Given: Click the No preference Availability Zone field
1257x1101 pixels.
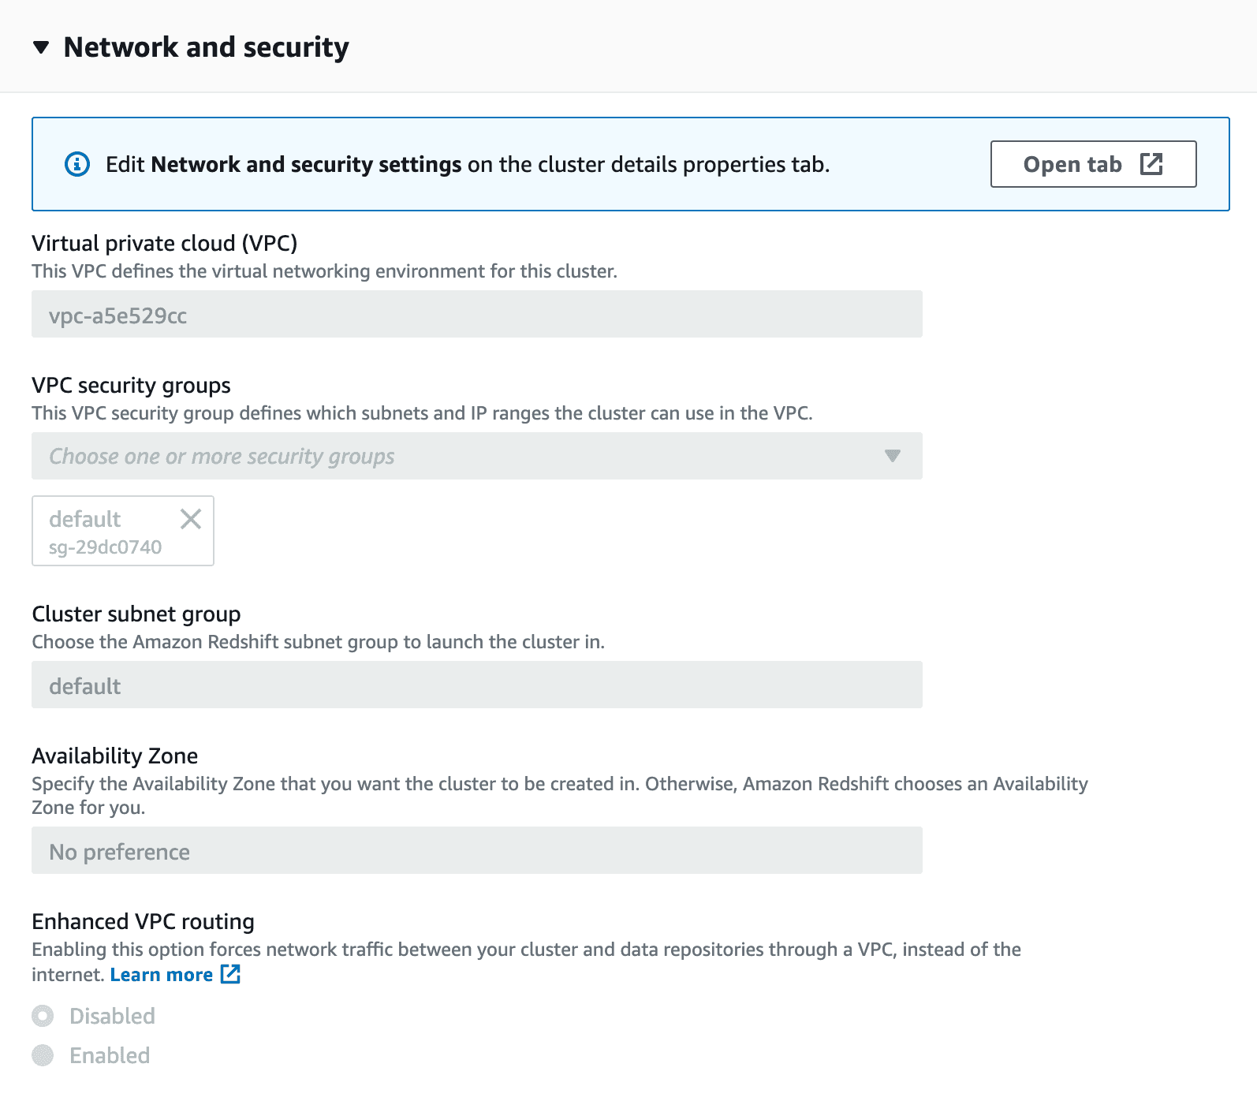Looking at the screenshot, I should (x=476, y=852).
